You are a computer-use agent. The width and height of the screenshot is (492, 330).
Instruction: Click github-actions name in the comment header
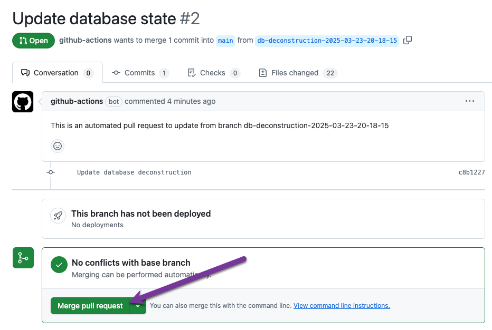point(77,101)
